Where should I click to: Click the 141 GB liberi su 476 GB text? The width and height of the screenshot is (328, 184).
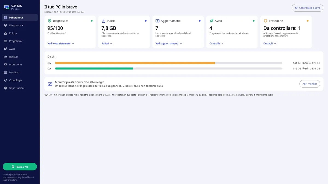coord(306,63)
